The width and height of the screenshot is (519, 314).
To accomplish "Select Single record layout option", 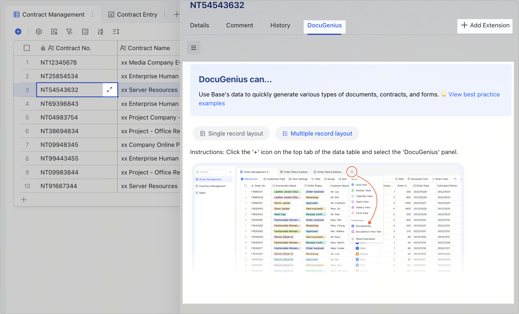I will (231, 133).
